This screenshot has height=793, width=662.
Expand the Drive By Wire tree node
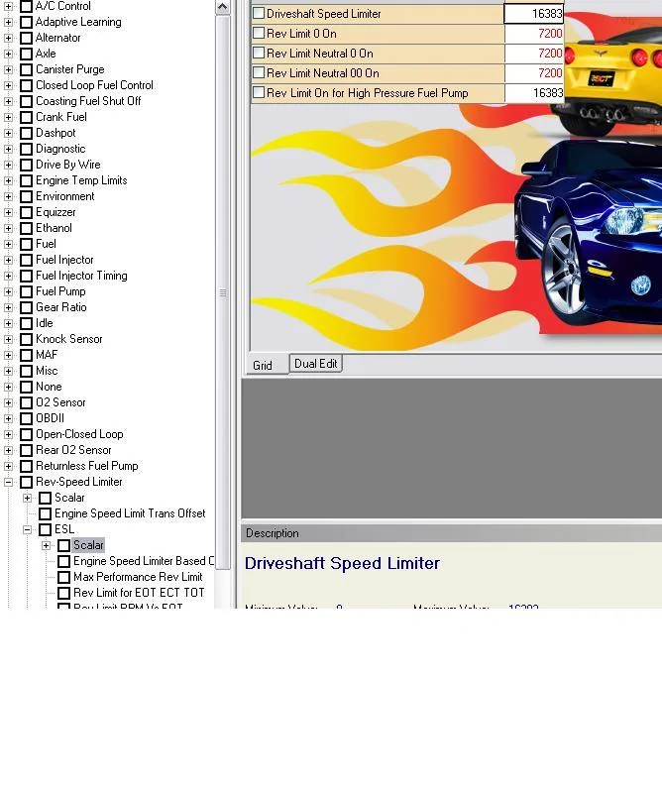tap(8, 165)
